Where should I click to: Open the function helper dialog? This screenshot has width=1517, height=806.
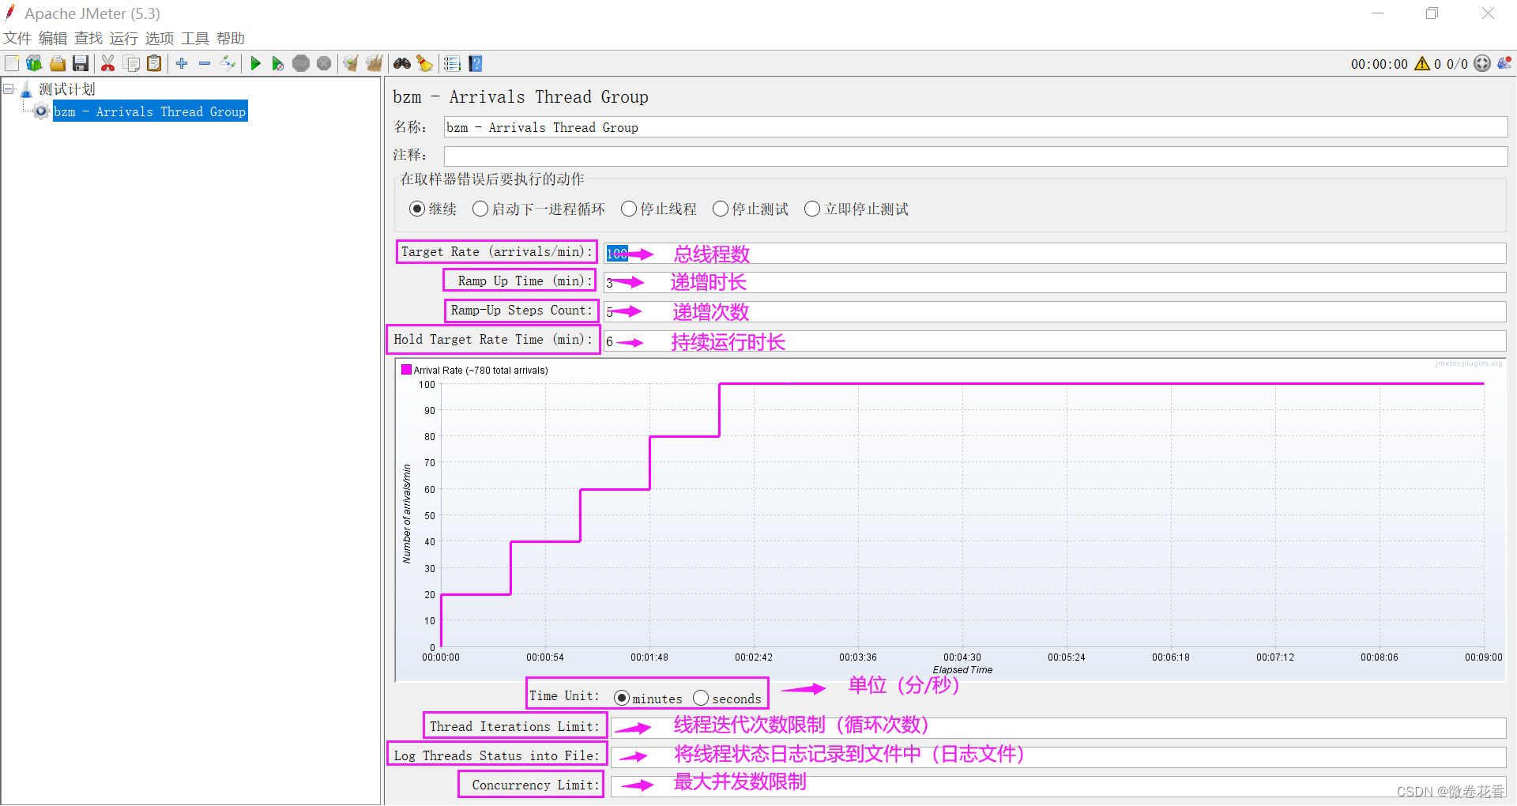click(452, 63)
